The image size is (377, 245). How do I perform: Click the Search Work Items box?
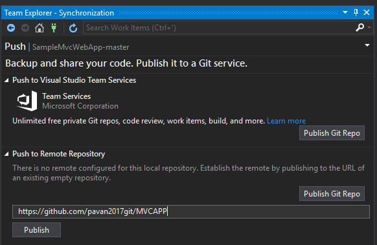click(x=219, y=28)
